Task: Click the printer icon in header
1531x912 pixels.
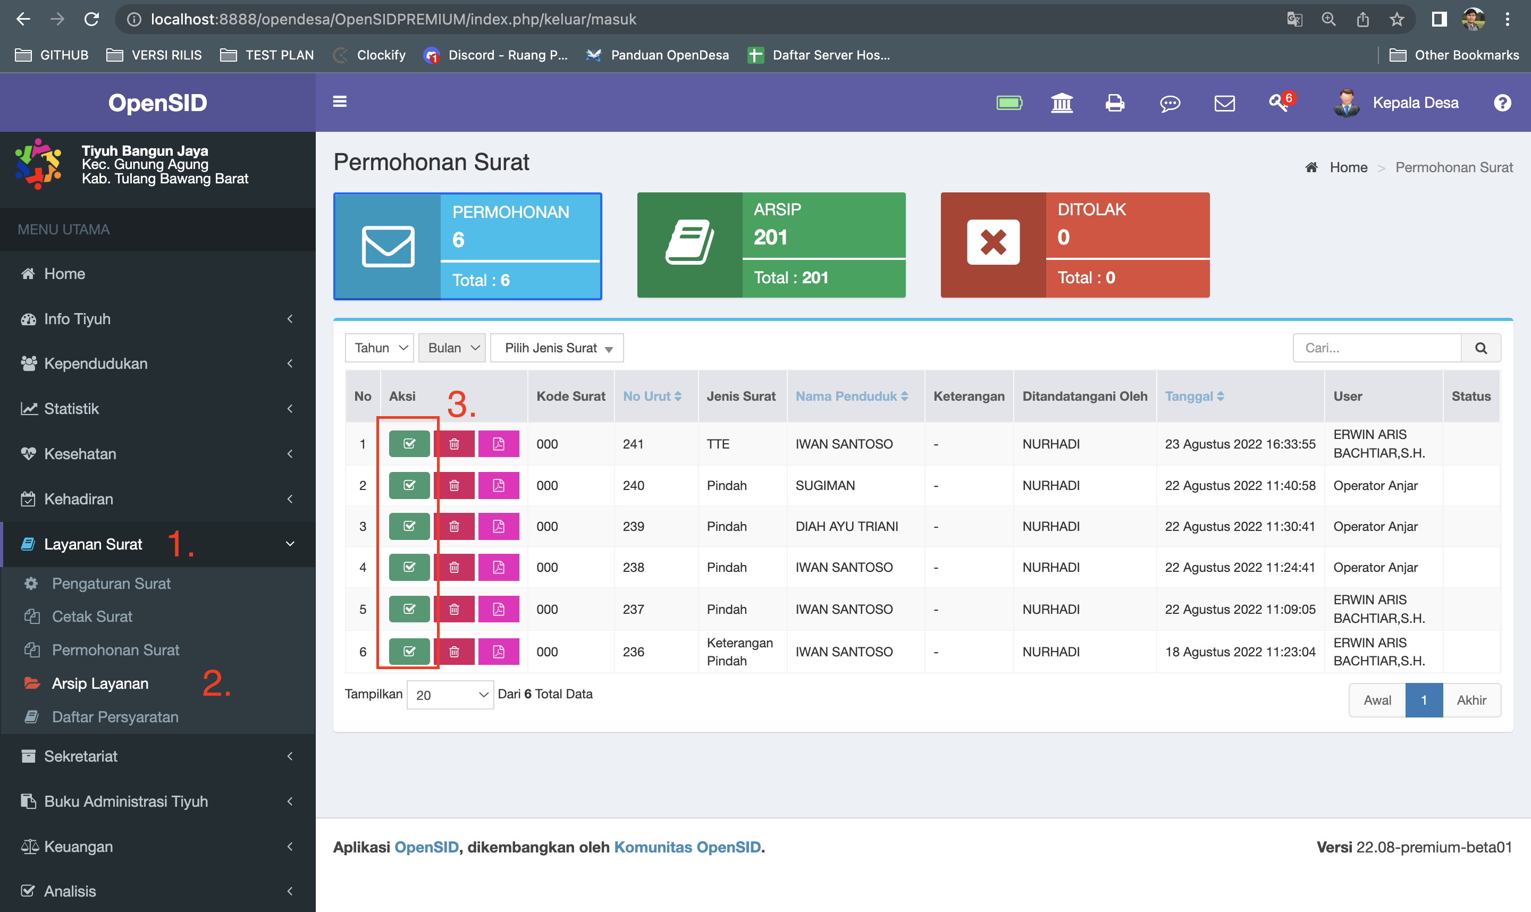Action: tap(1114, 103)
